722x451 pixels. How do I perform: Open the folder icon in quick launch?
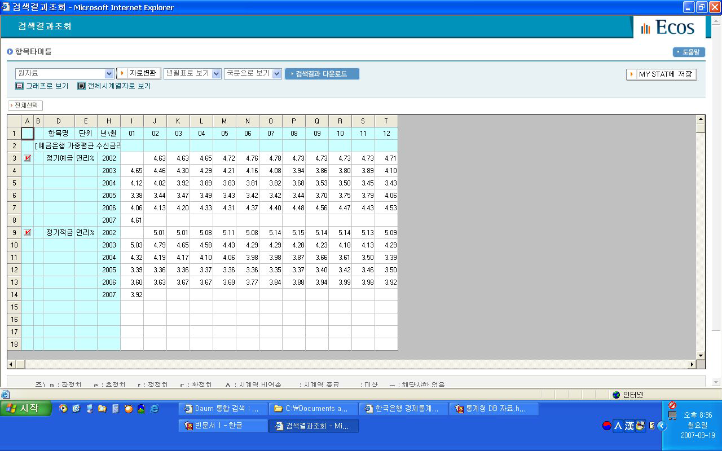(102, 409)
